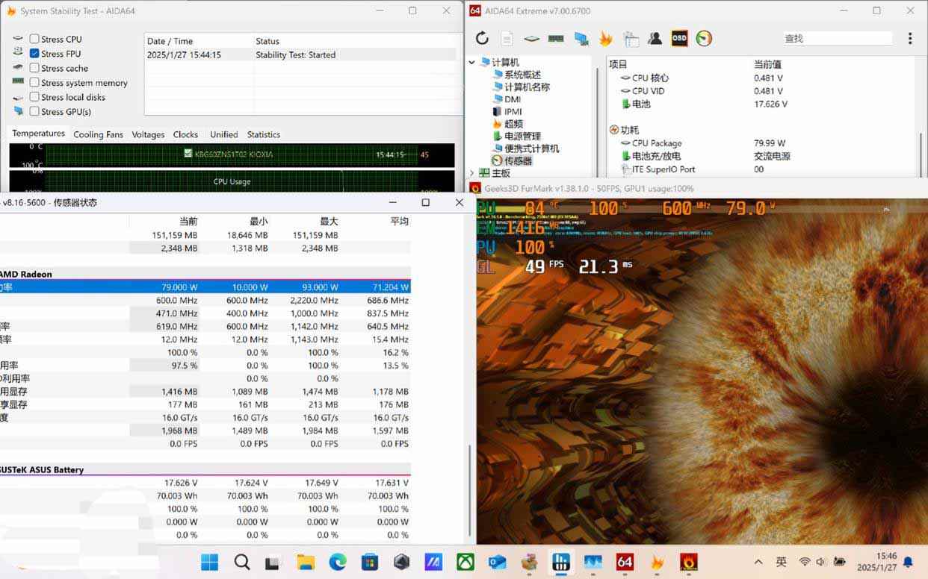Select 电源管理 in the sidebar tree
The image size is (928, 579).
click(x=522, y=137)
